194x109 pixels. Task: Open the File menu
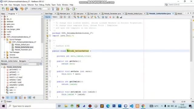pos(2,5)
